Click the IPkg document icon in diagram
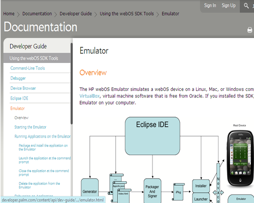This screenshot has width=254, height=203. point(178,192)
